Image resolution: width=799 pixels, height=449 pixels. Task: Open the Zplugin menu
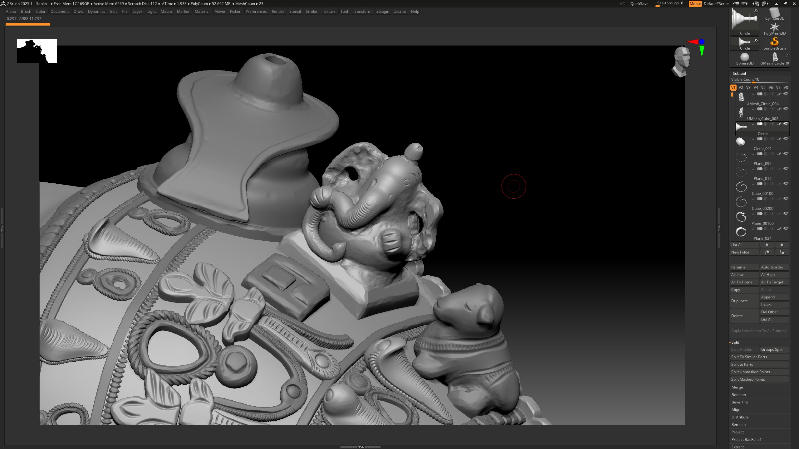382,12
